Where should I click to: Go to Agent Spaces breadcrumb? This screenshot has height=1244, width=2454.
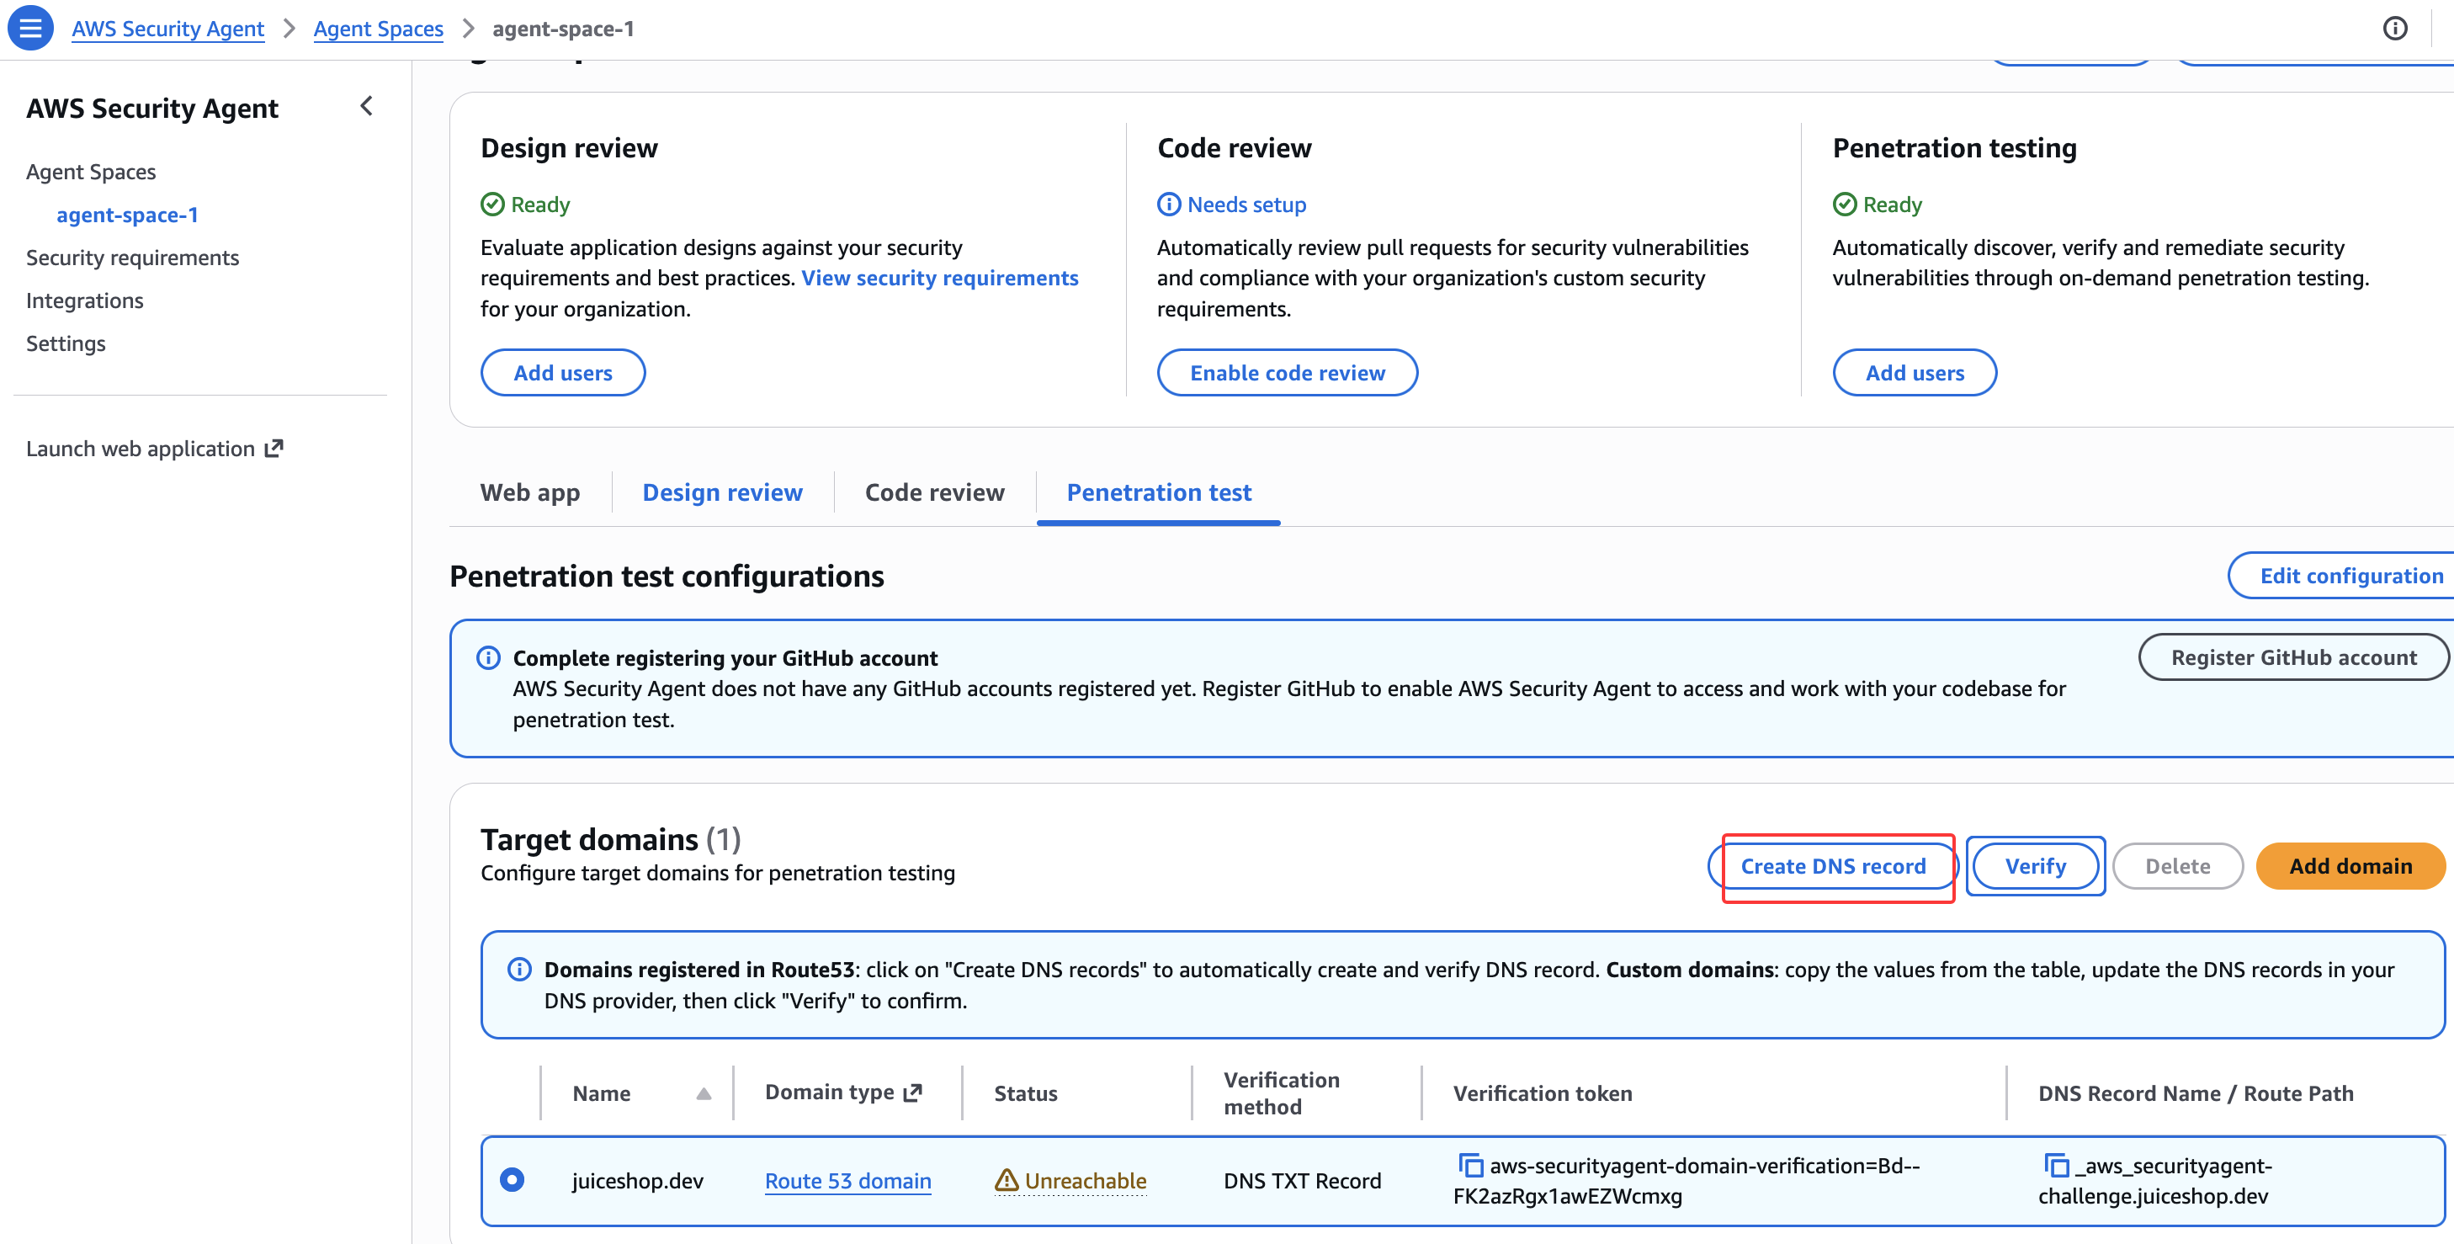point(378,29)
